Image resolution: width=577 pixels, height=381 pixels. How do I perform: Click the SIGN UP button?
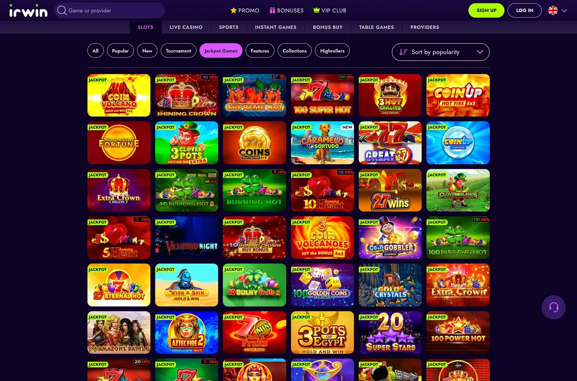point(486,10)
